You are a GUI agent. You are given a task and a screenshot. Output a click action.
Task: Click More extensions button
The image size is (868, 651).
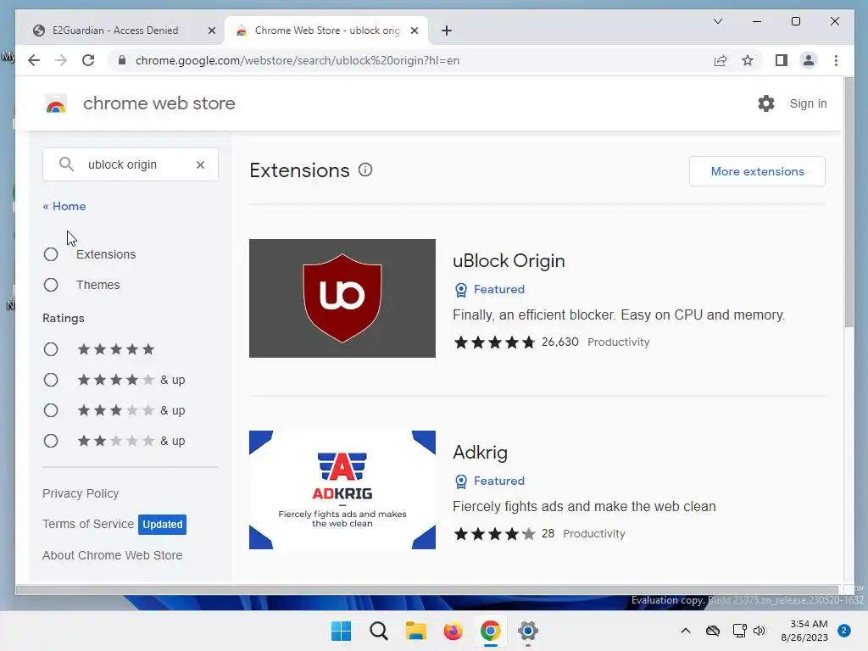757,171
